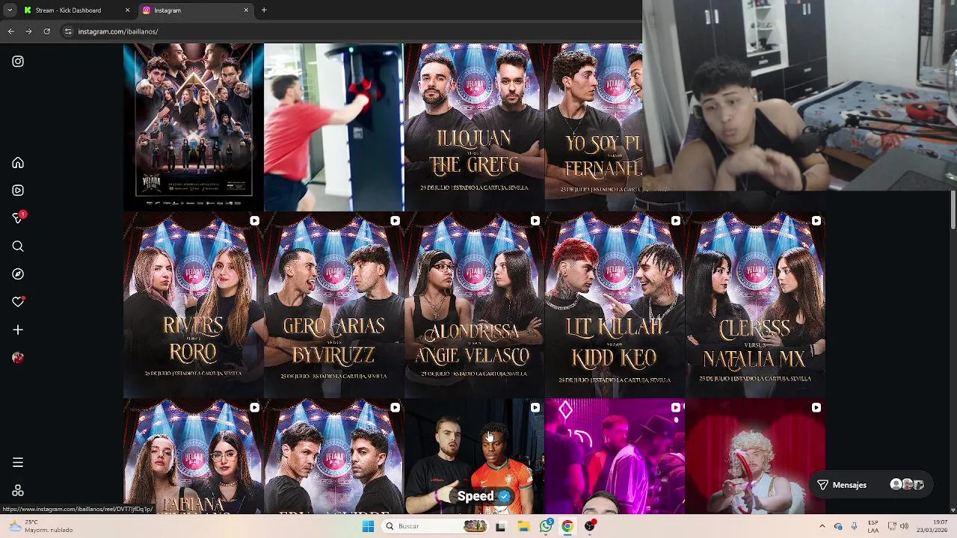Open File Explorer from the taskbar
Viewport: 957px width, 538px height.
523,526
